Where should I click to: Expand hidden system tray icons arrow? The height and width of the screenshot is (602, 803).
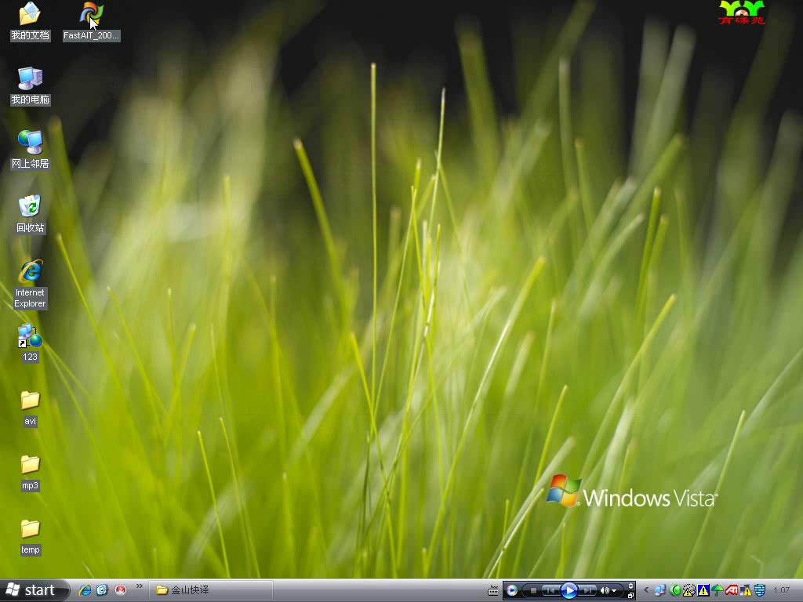click(x=646, y=590)
